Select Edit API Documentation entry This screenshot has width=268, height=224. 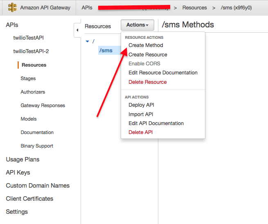156,123
